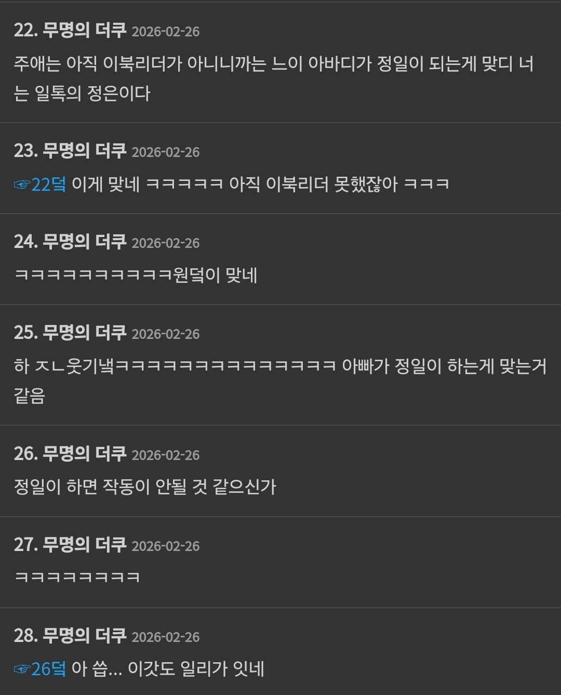Open the 22덬 reply reference link

point(49,184)
